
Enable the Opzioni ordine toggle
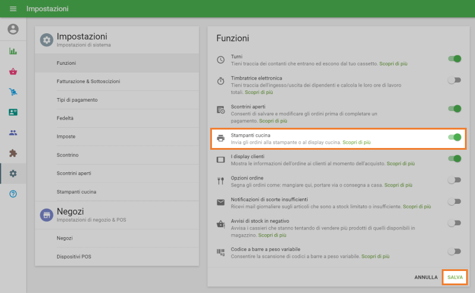tap(454, 180)
